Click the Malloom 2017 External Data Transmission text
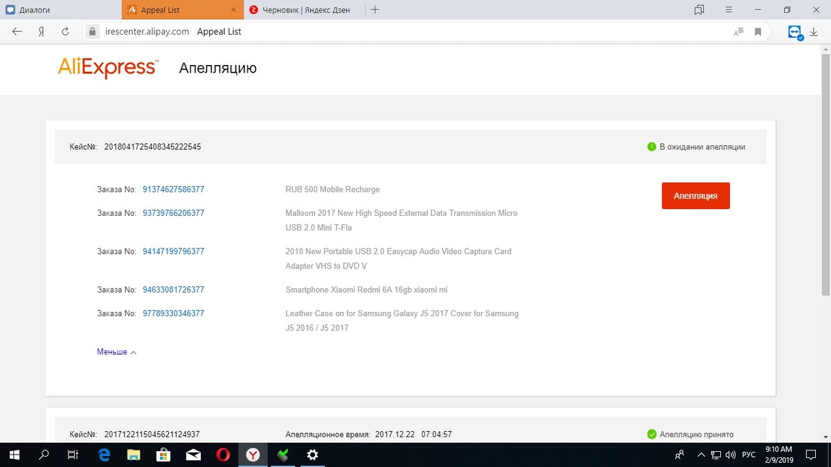This screenshot has width=831, height=467. [402, 220]
